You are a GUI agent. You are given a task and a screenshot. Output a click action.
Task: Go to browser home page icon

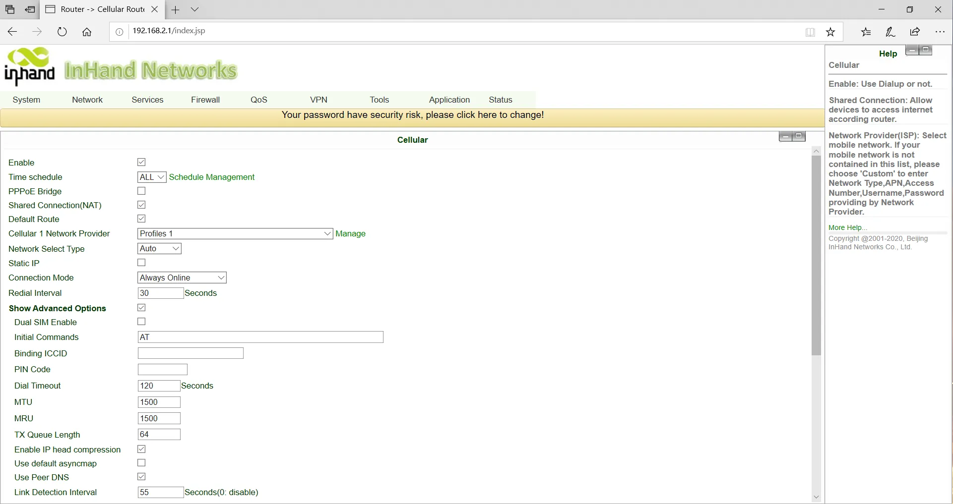click(x=87, y=32)
